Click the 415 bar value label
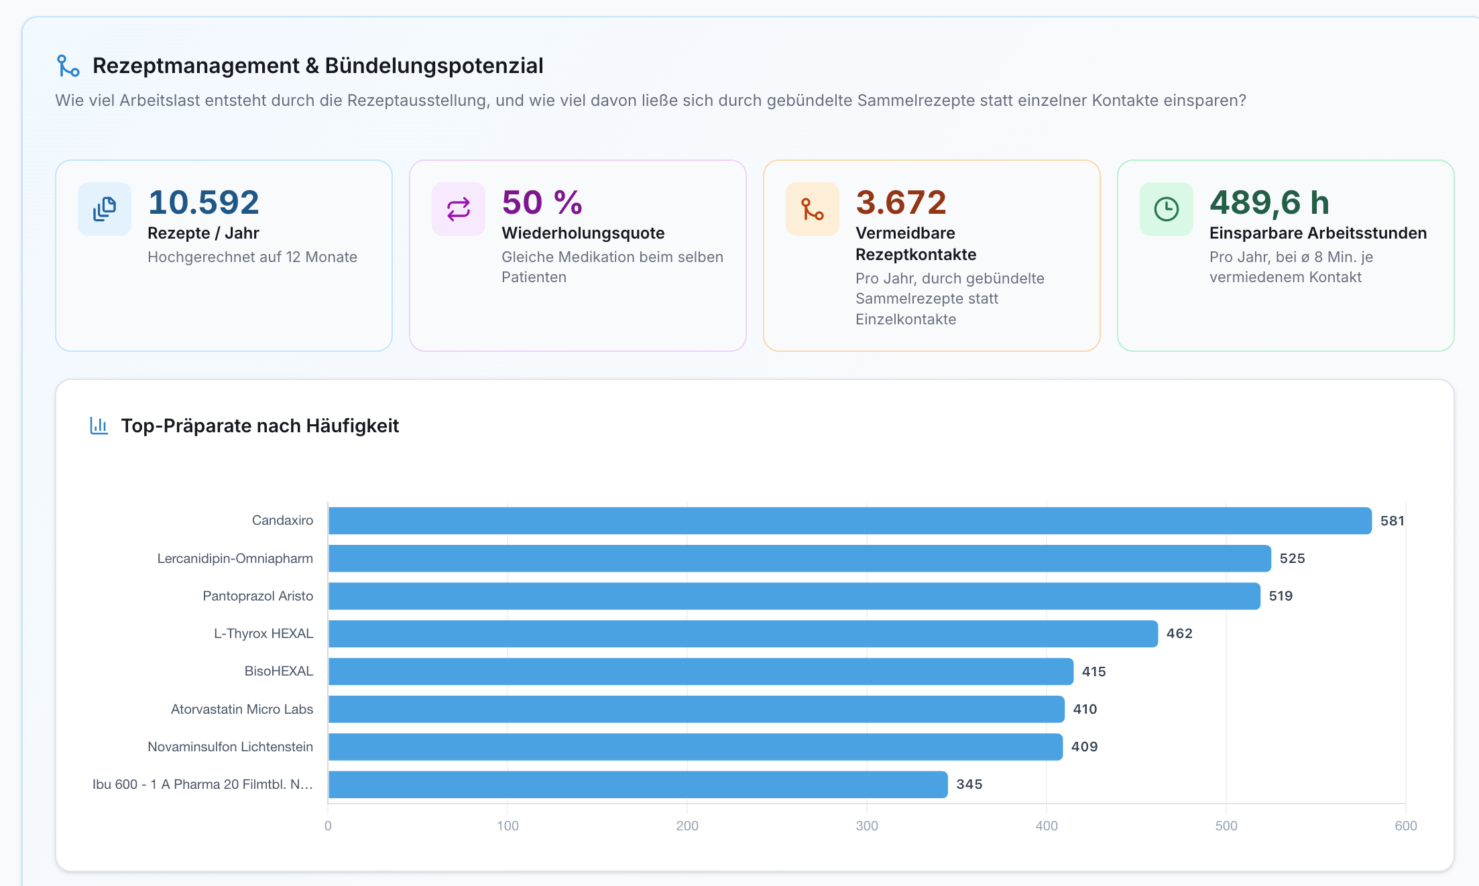 (x=1093, y=672)
